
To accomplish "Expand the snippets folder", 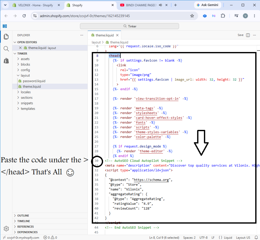I will [27, 103].
